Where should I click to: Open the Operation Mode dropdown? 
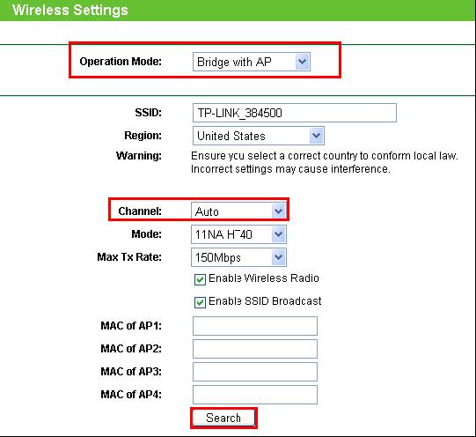click(x=252, y=62)
